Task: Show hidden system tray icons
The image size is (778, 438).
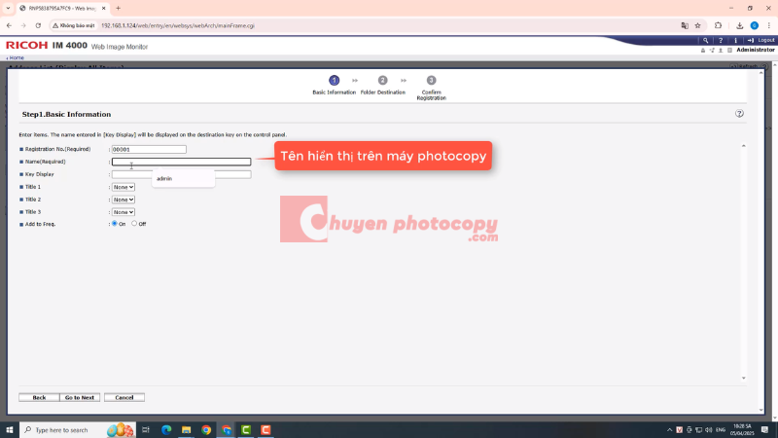Action: click(669, 429)
